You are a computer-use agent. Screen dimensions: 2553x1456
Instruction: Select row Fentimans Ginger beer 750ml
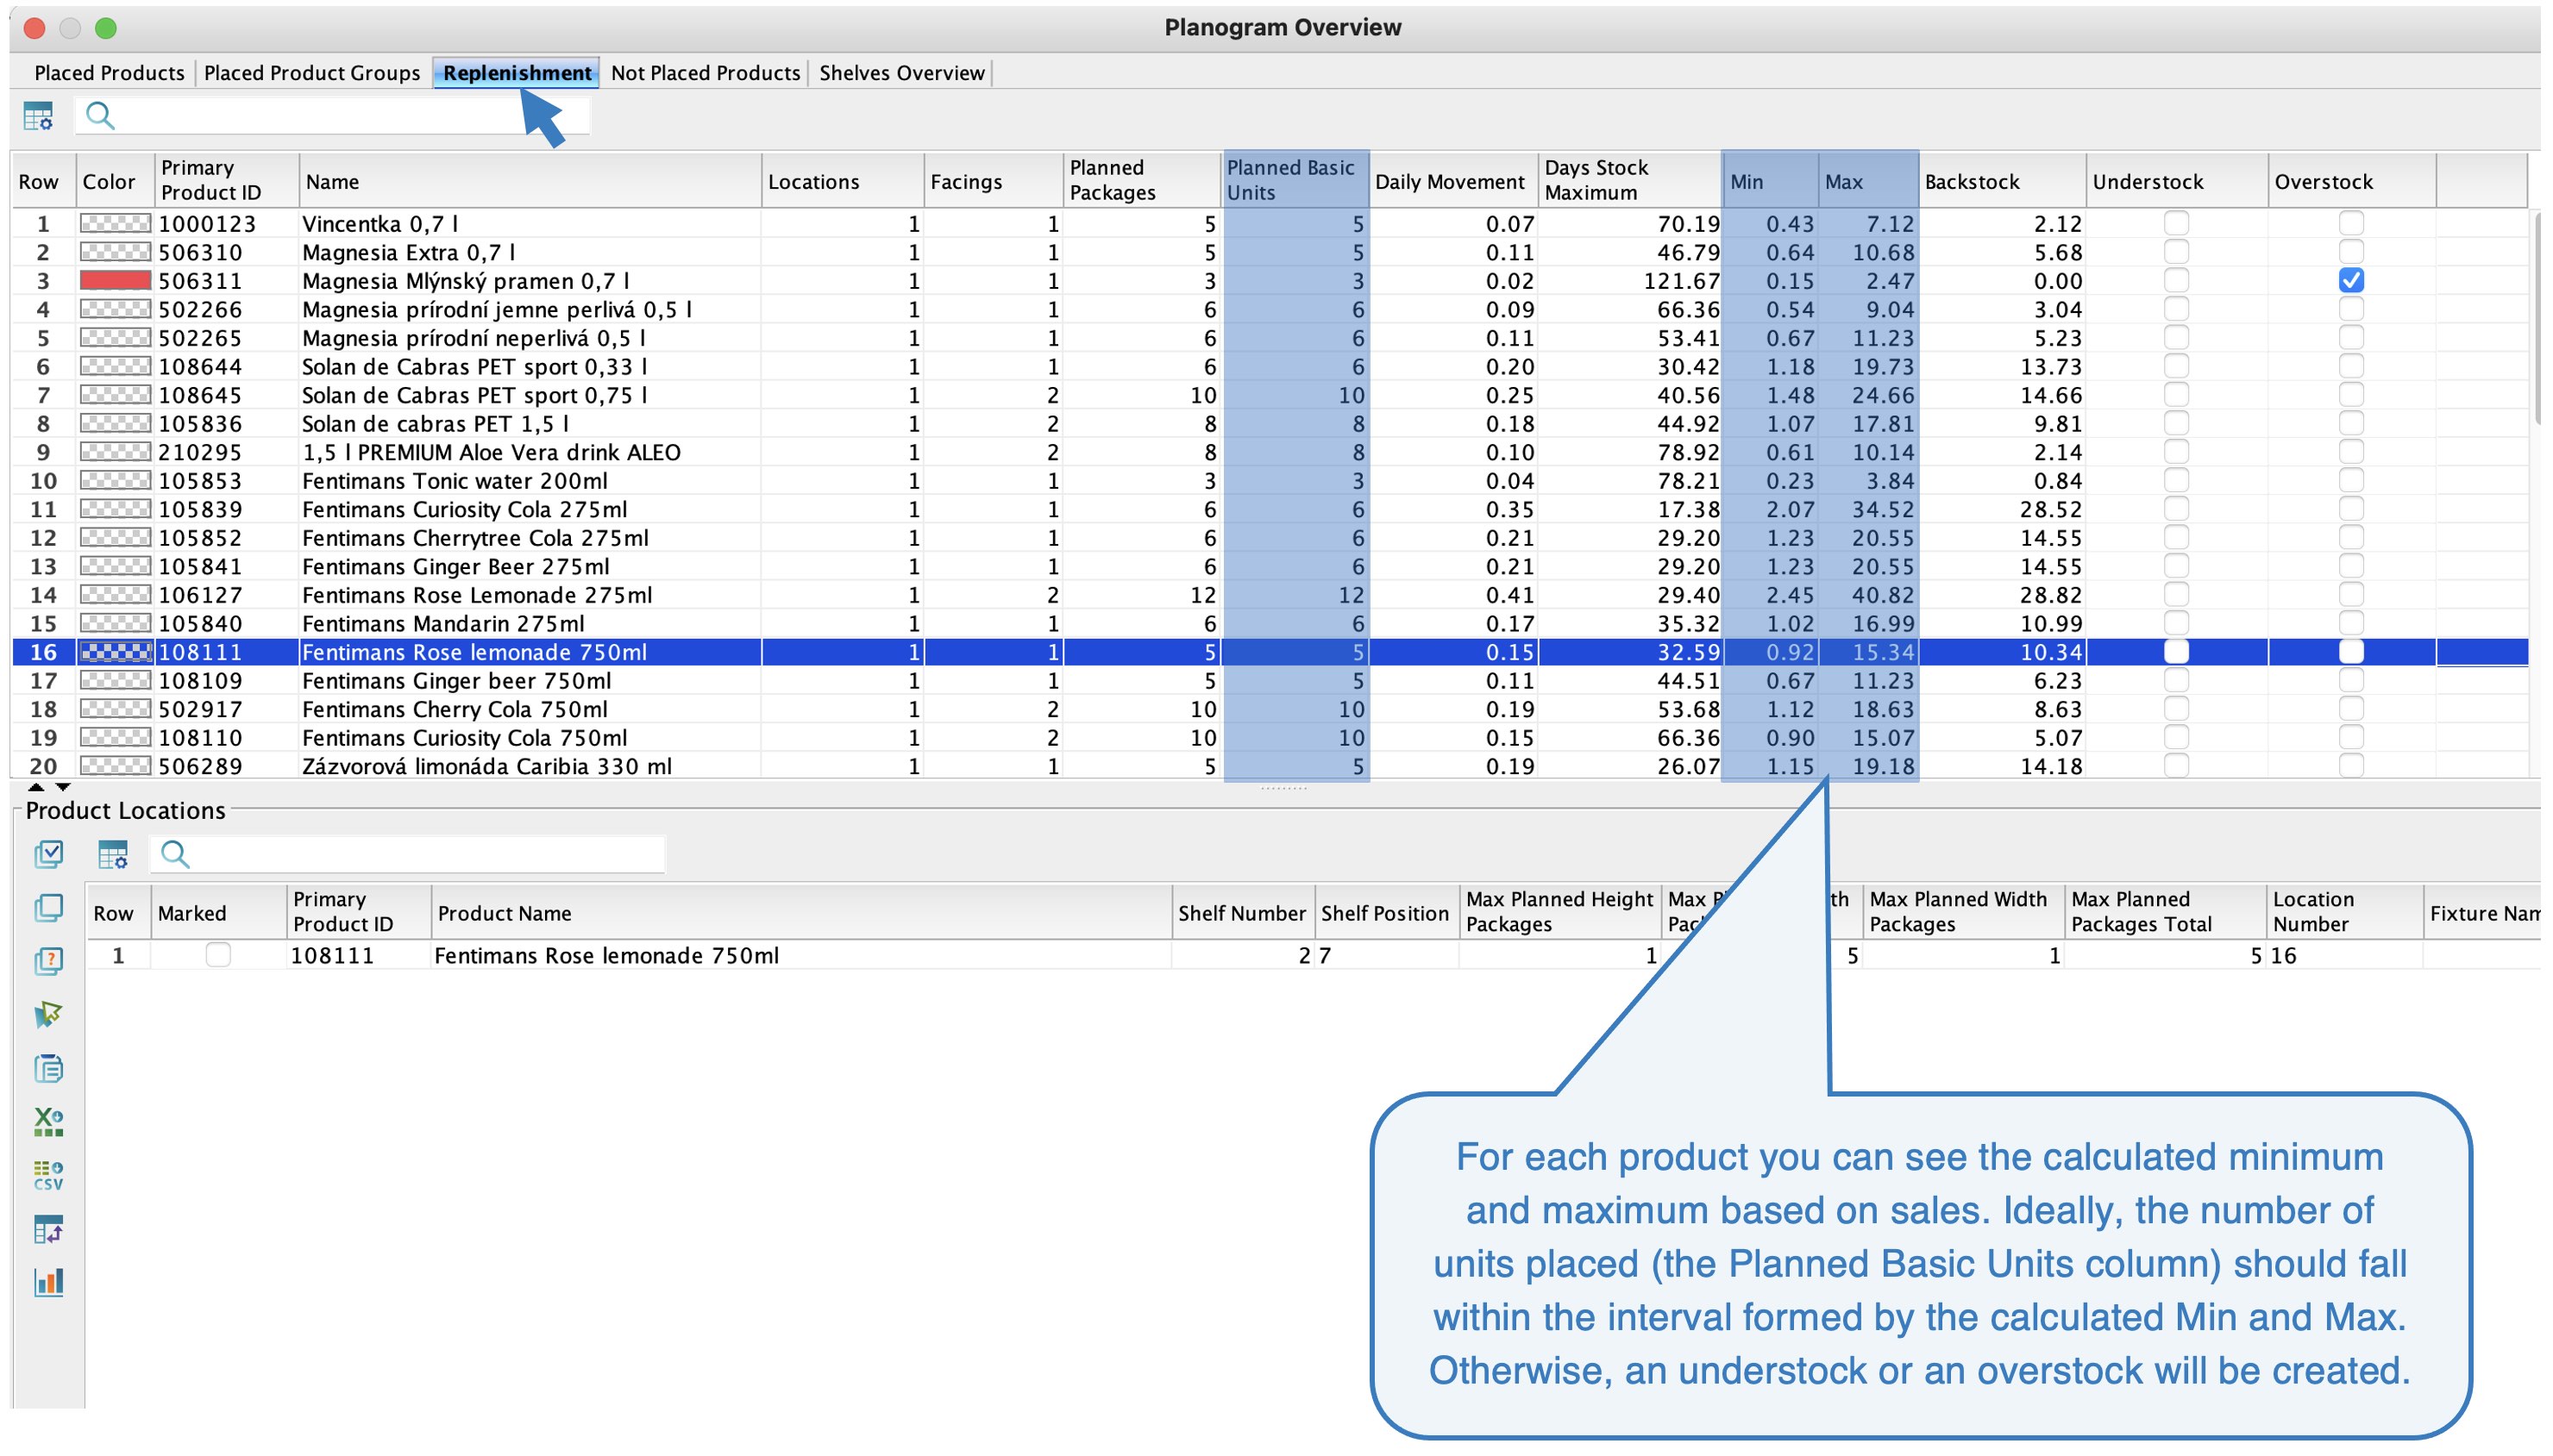pyautogui.click(x=1270, y=680)
